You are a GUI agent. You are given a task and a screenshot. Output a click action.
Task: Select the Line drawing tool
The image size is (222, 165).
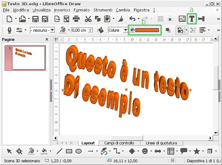pyautogui.click(x=59, y=151)
